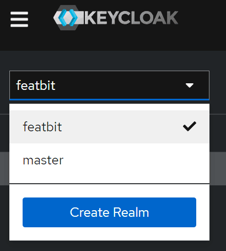Screen dimensions: 226x251
Task: Click the blue angle brackets inside the logo
Action: tap(68, 18)
